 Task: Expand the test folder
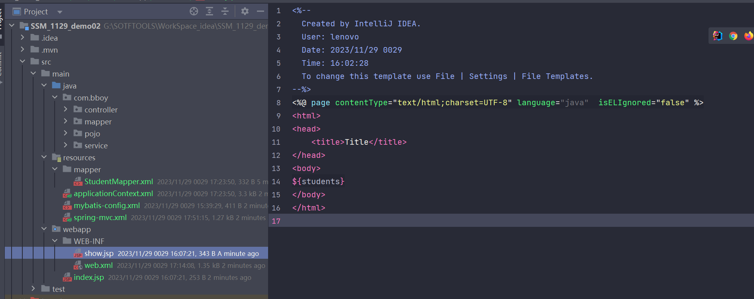(x=34, y=289)
